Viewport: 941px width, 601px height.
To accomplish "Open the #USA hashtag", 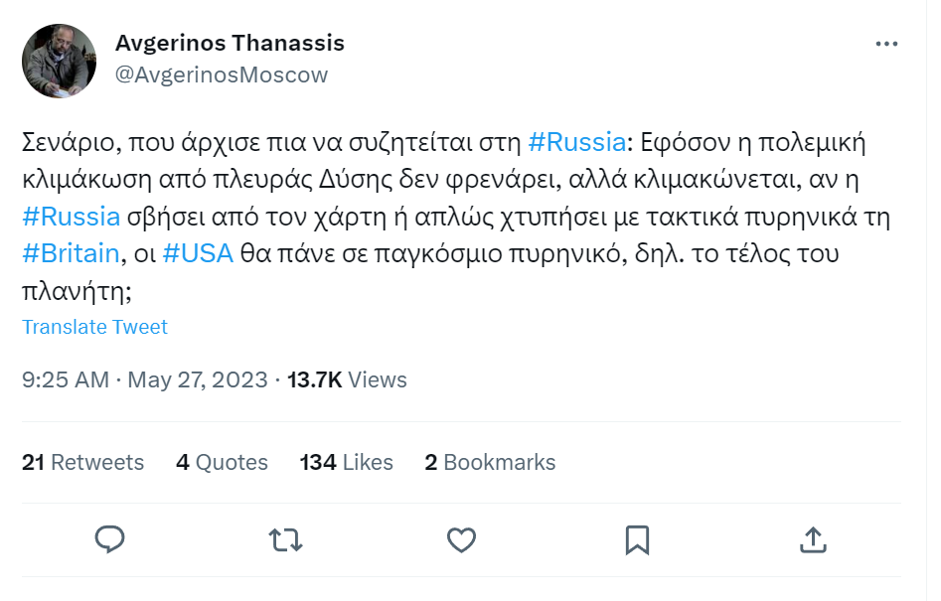I will (198, 253).
